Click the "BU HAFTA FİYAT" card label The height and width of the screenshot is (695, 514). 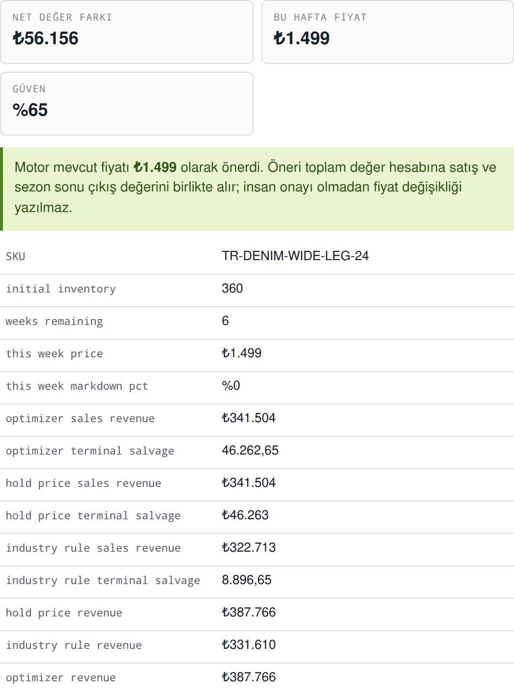[320, 17]
